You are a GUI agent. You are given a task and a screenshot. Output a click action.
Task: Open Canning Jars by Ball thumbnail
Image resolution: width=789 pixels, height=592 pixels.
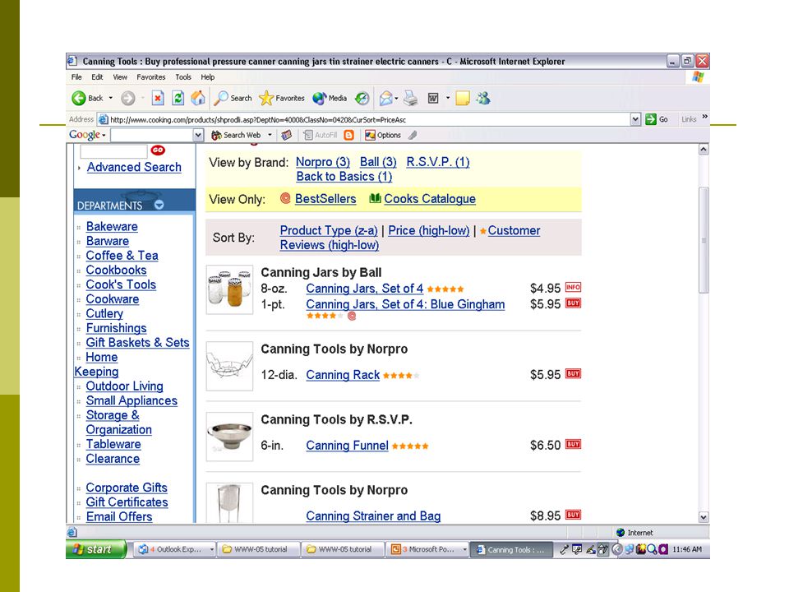(x=229, y=290)
